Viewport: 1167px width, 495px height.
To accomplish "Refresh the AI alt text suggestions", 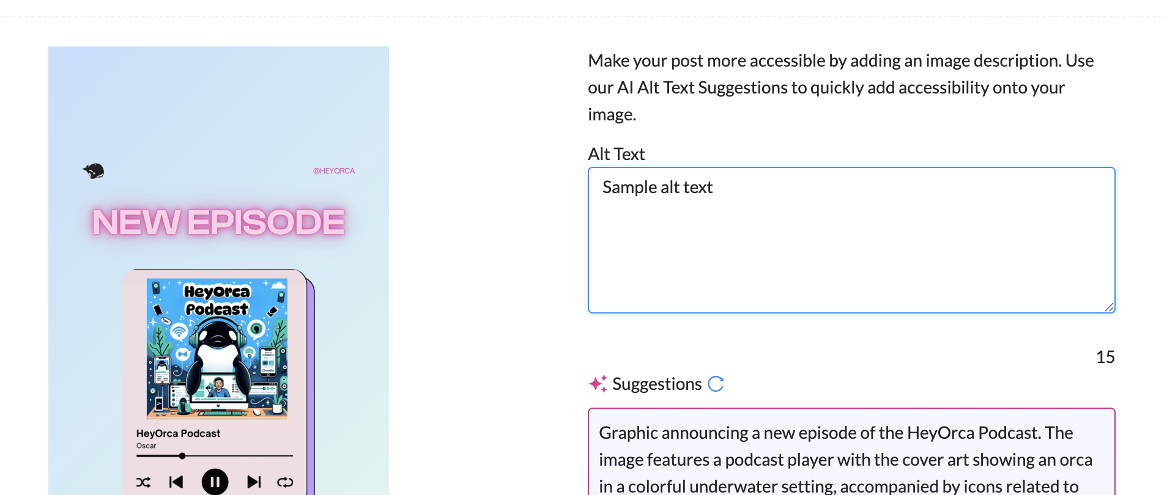I will [716, 384].
